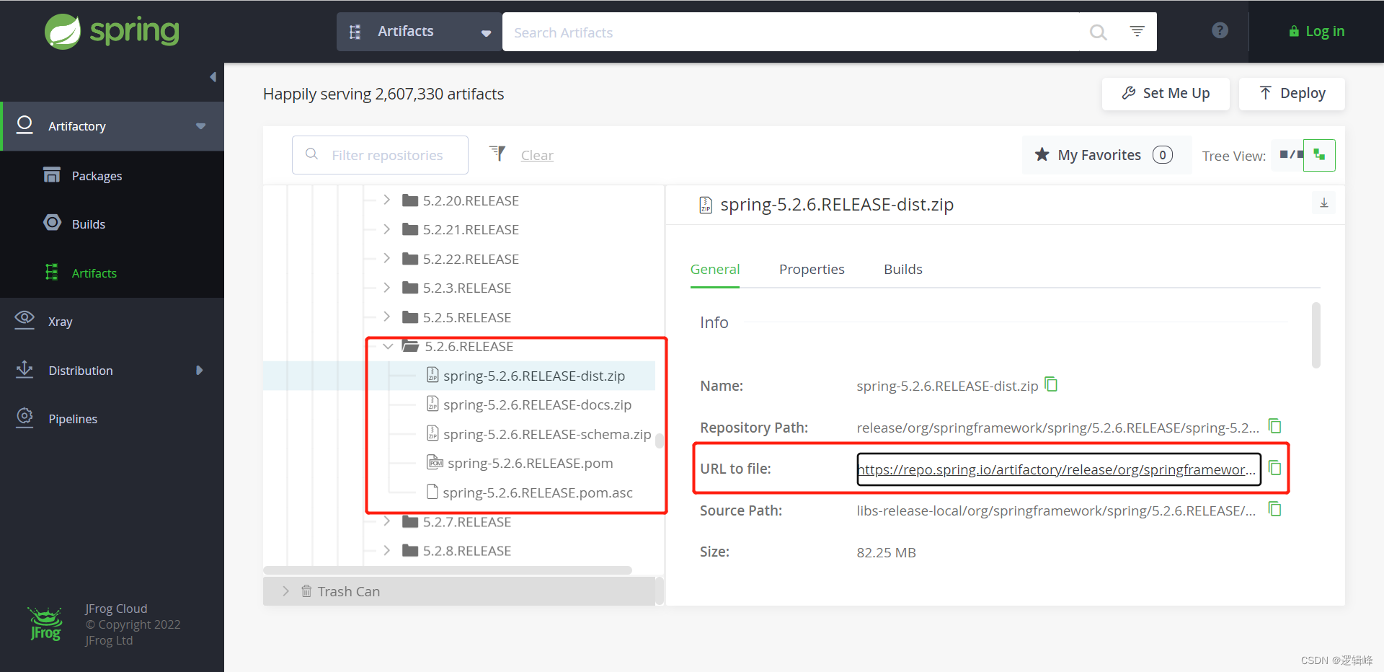Screen dimensions: 1384x672
Task: Click the search magnifier icon
Action: pos(1098,32)
